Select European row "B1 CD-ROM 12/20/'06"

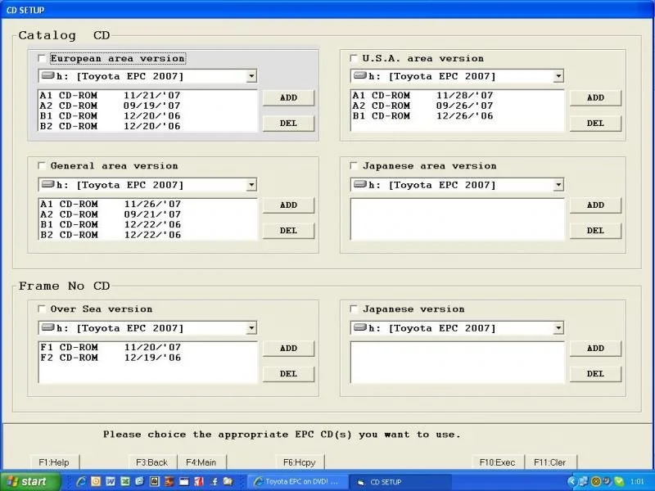click(x=147, y=116)
